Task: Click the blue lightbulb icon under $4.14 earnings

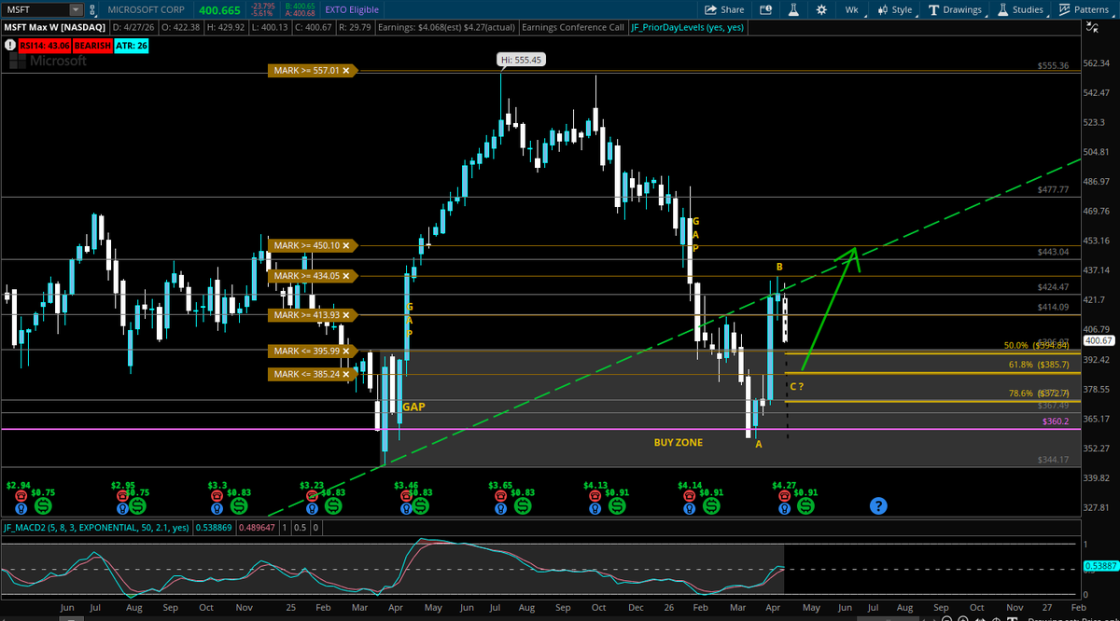Action: (688, 509)
